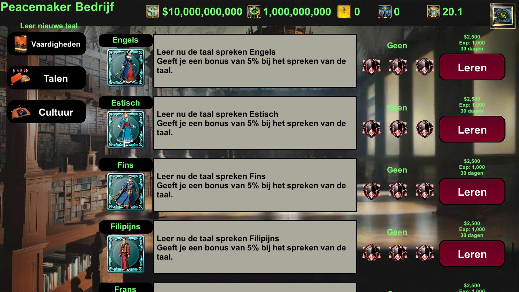This screenshot has height=292, width=519.
Task: Open the framed portal menu icon top-right
Action: click(503, 16)
